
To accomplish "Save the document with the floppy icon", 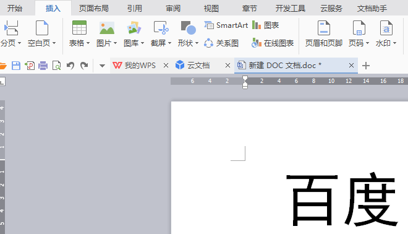I will tap(16, 66).
